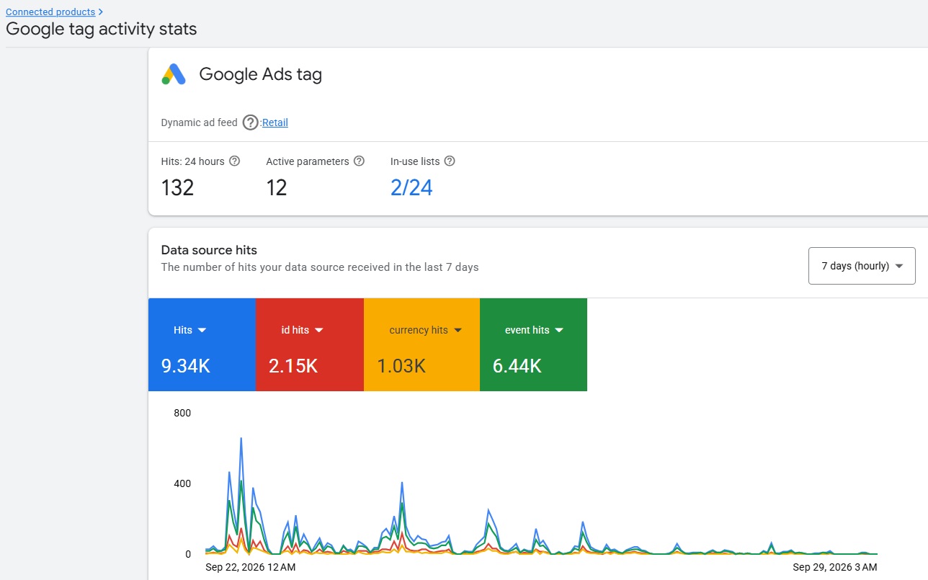Screen dimensions: 928x580
Task: Click the 400 y-axis label
Action: coord(182,483)
